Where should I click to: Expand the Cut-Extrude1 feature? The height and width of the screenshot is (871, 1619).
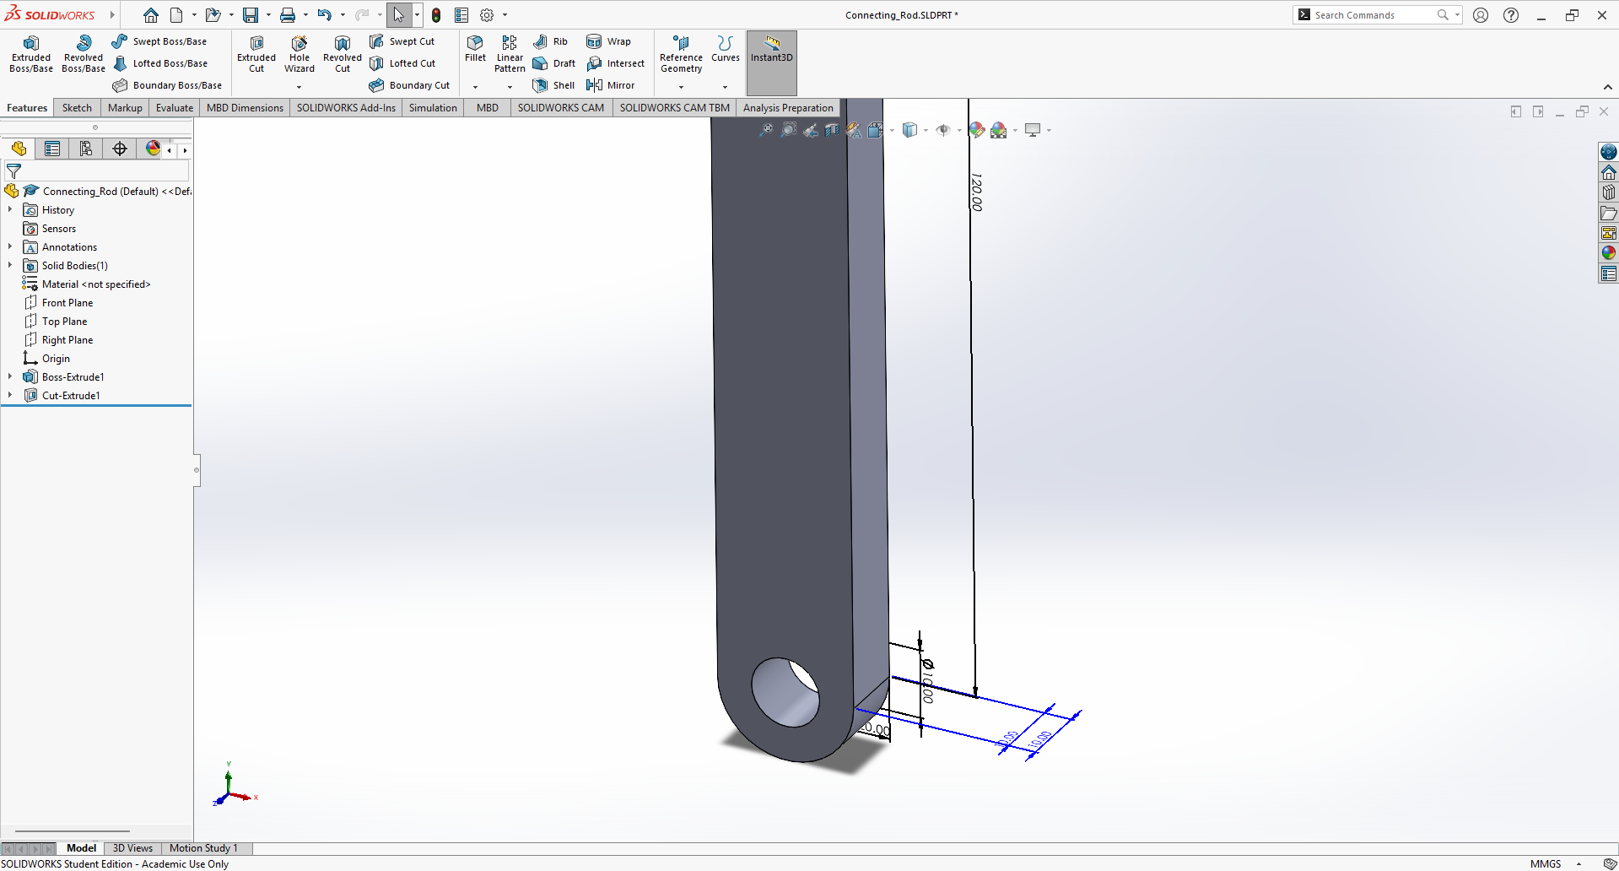click(x=10, y=395)
